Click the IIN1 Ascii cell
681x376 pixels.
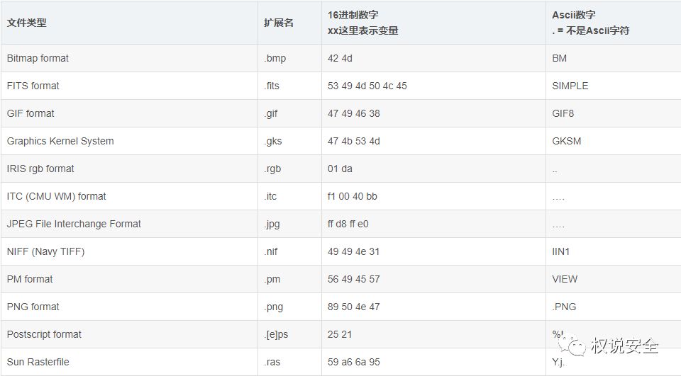pos(560,251)
